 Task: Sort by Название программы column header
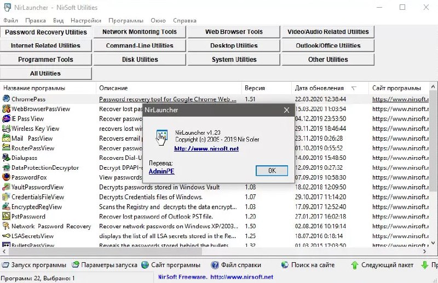[48, 88]
